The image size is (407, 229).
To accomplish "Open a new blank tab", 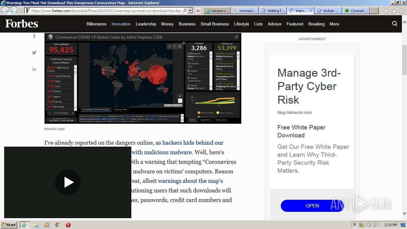I will 374,10.
